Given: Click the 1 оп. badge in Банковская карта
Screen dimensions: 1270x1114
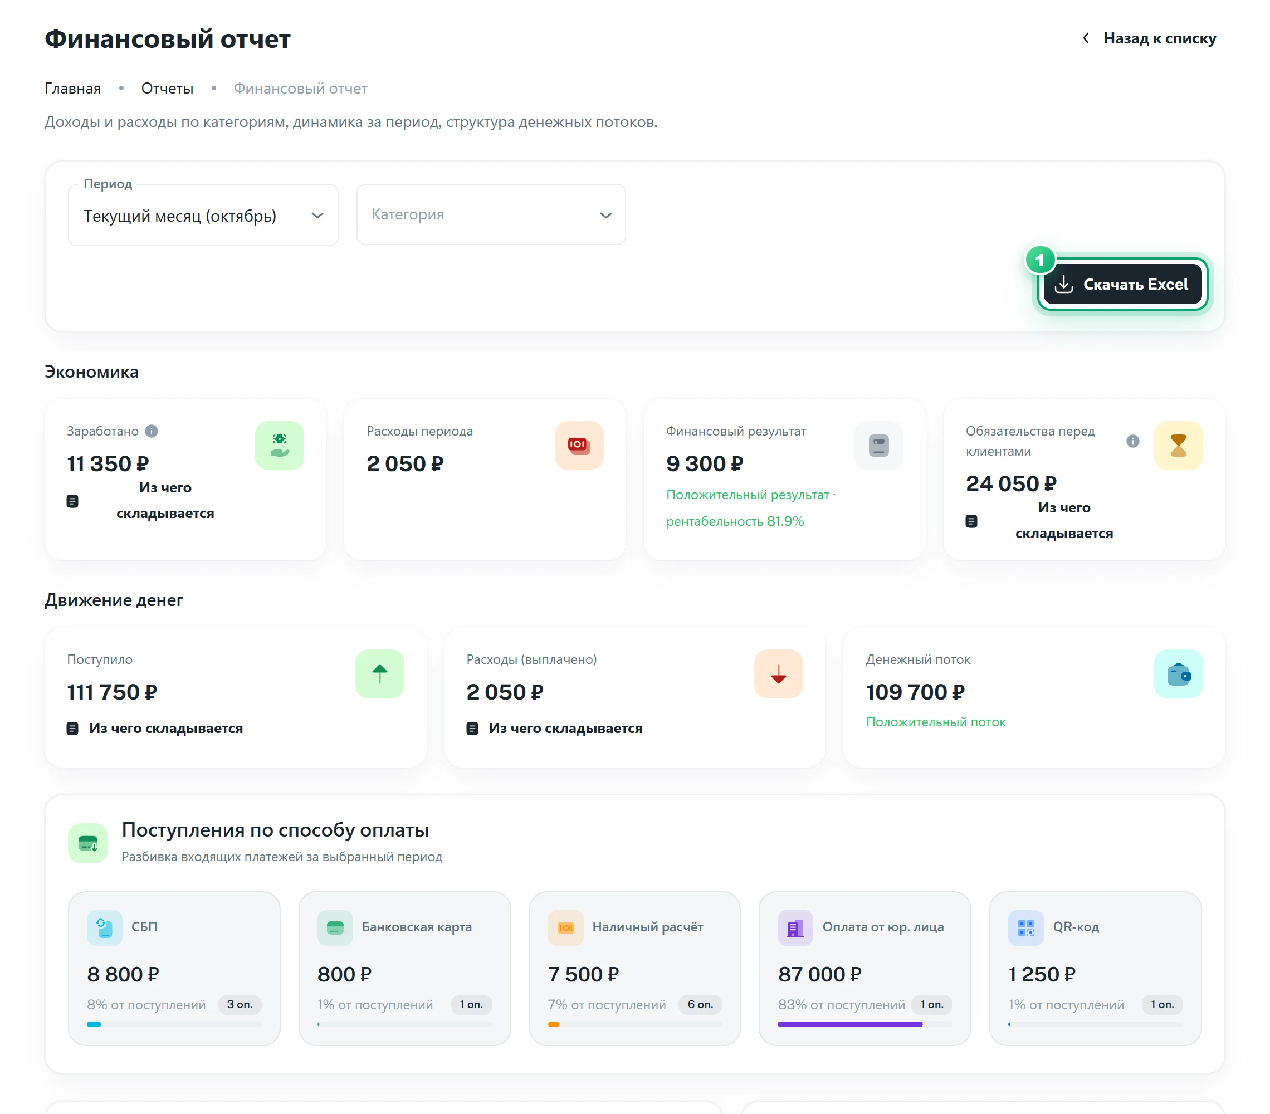Looking at the screenshot, I should point(472,1005).
